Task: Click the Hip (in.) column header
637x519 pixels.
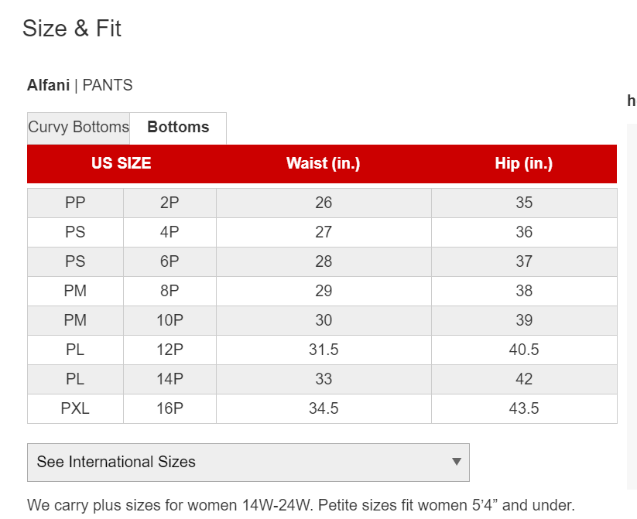Action: 524,164
